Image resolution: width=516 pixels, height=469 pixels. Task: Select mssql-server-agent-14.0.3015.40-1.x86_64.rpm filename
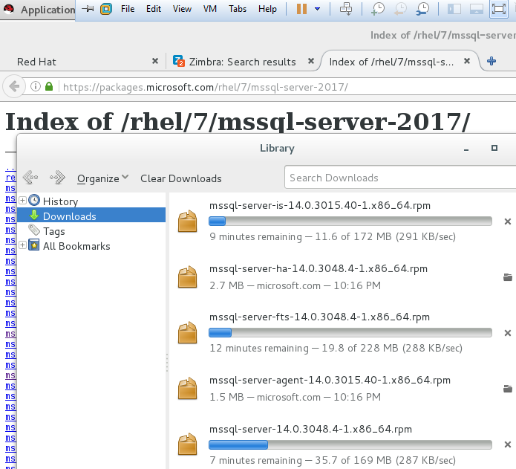[x=330, y=380]
